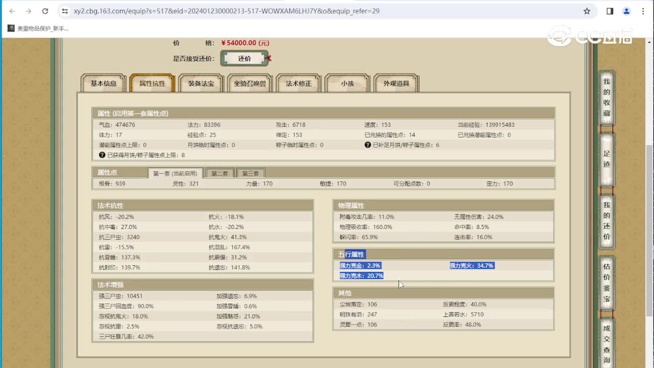
Task: Click the 抗三尸虫: 3240 entry
Action: point(119,237)
